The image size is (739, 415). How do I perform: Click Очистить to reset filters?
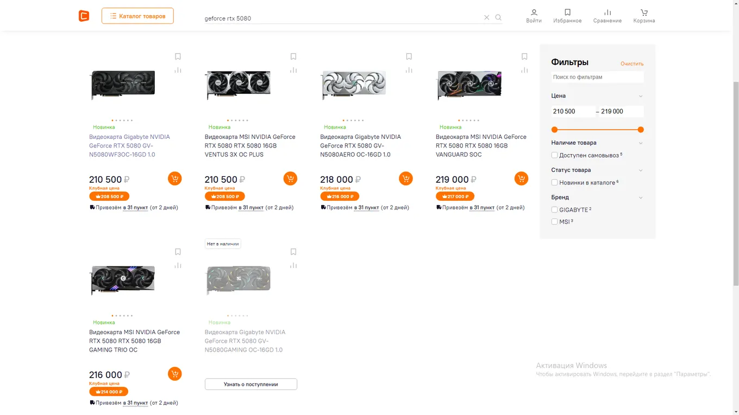[632, 63]
